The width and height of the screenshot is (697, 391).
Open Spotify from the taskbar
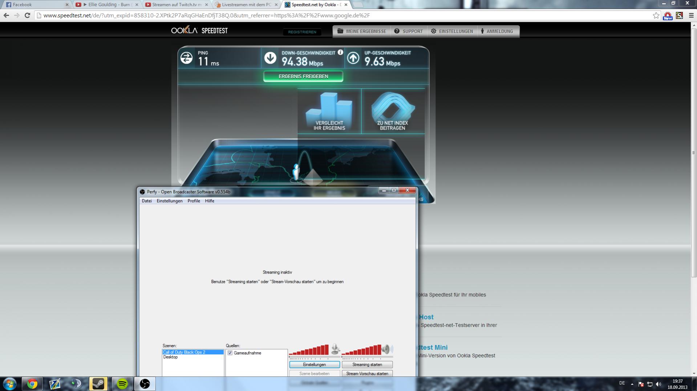(122, 384)
